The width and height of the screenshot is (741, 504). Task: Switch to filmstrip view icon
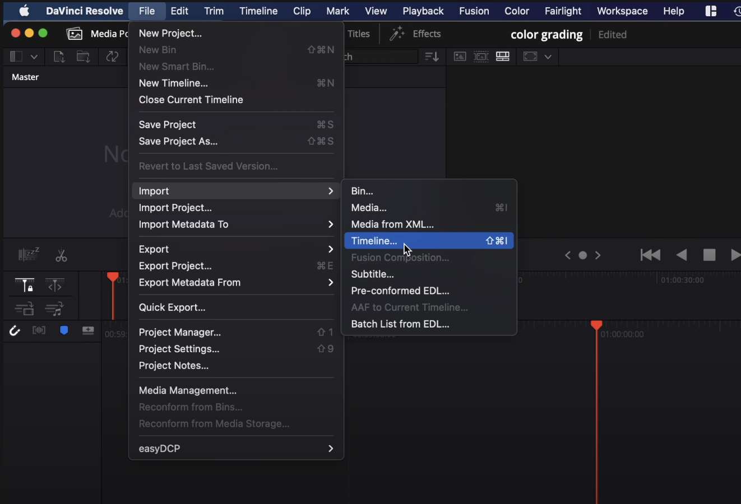coord(481,57)
